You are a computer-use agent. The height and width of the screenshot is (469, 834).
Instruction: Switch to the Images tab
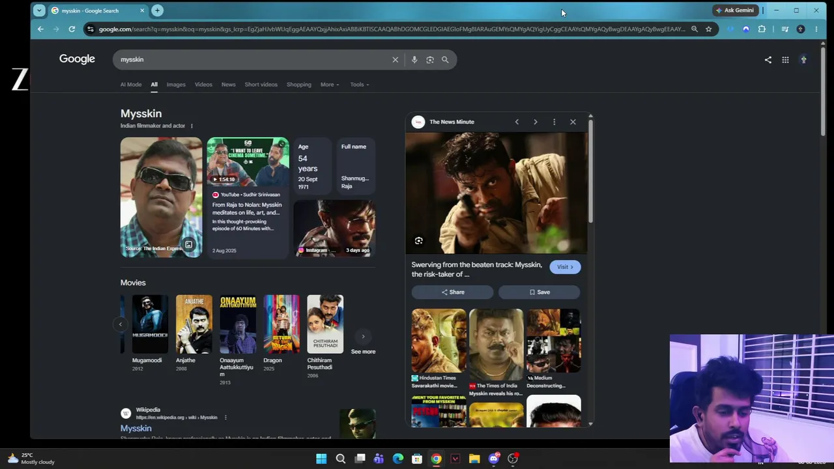[x=176, y=85]
